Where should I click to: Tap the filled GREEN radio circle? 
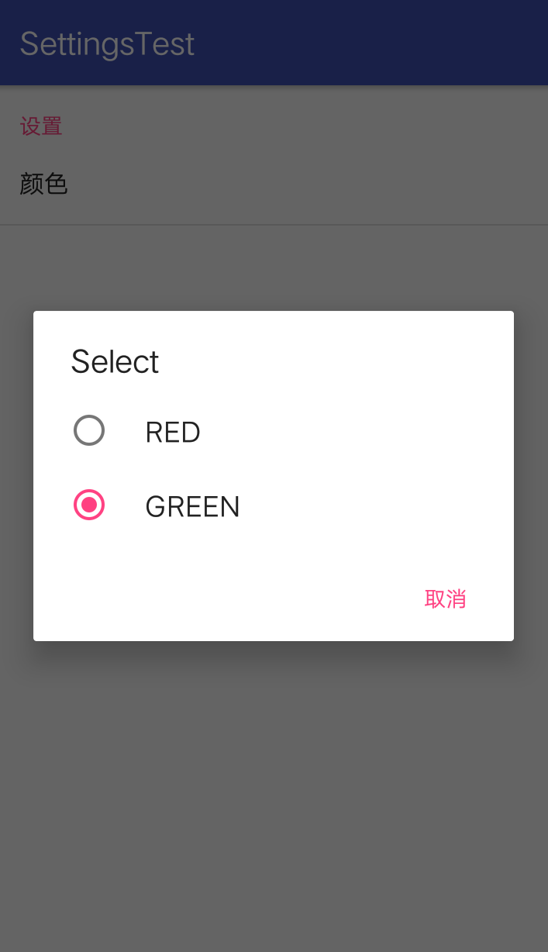click(89, 505)
